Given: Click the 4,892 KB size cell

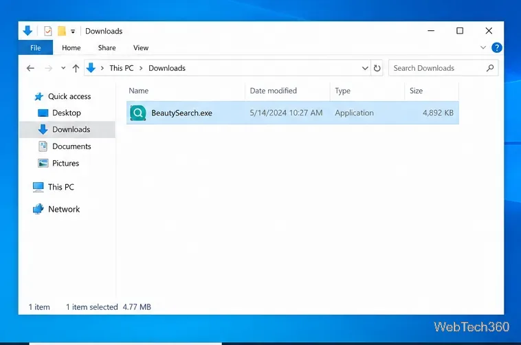Looking at the screenshot, I should pos(438,113).
